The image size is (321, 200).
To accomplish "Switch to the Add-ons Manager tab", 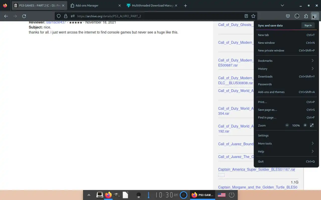I will tap(95, 5).
